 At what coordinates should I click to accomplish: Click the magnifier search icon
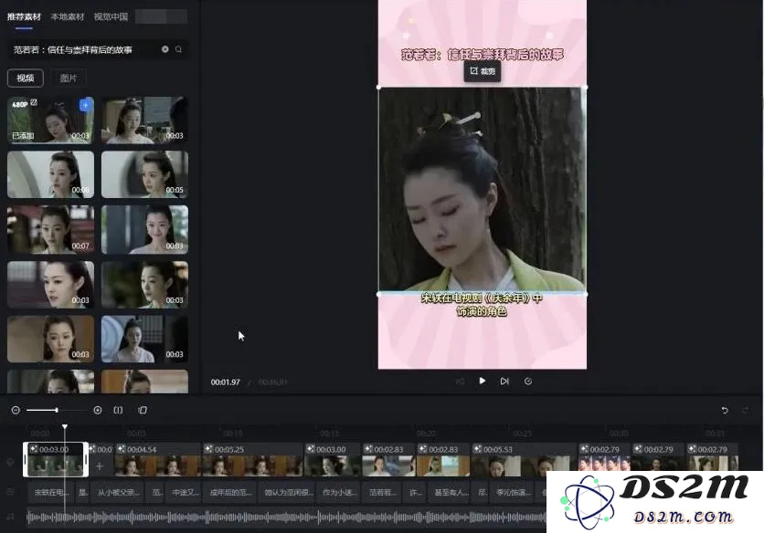coord(178,49)
